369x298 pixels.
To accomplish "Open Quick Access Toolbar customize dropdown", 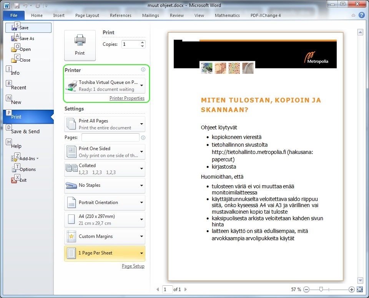I will coord(46,6).
